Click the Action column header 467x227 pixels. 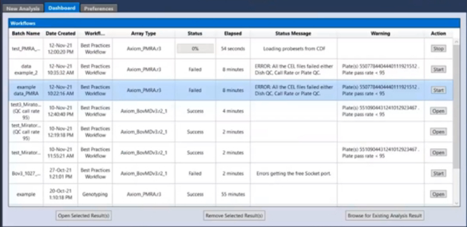tap(439, 33)
